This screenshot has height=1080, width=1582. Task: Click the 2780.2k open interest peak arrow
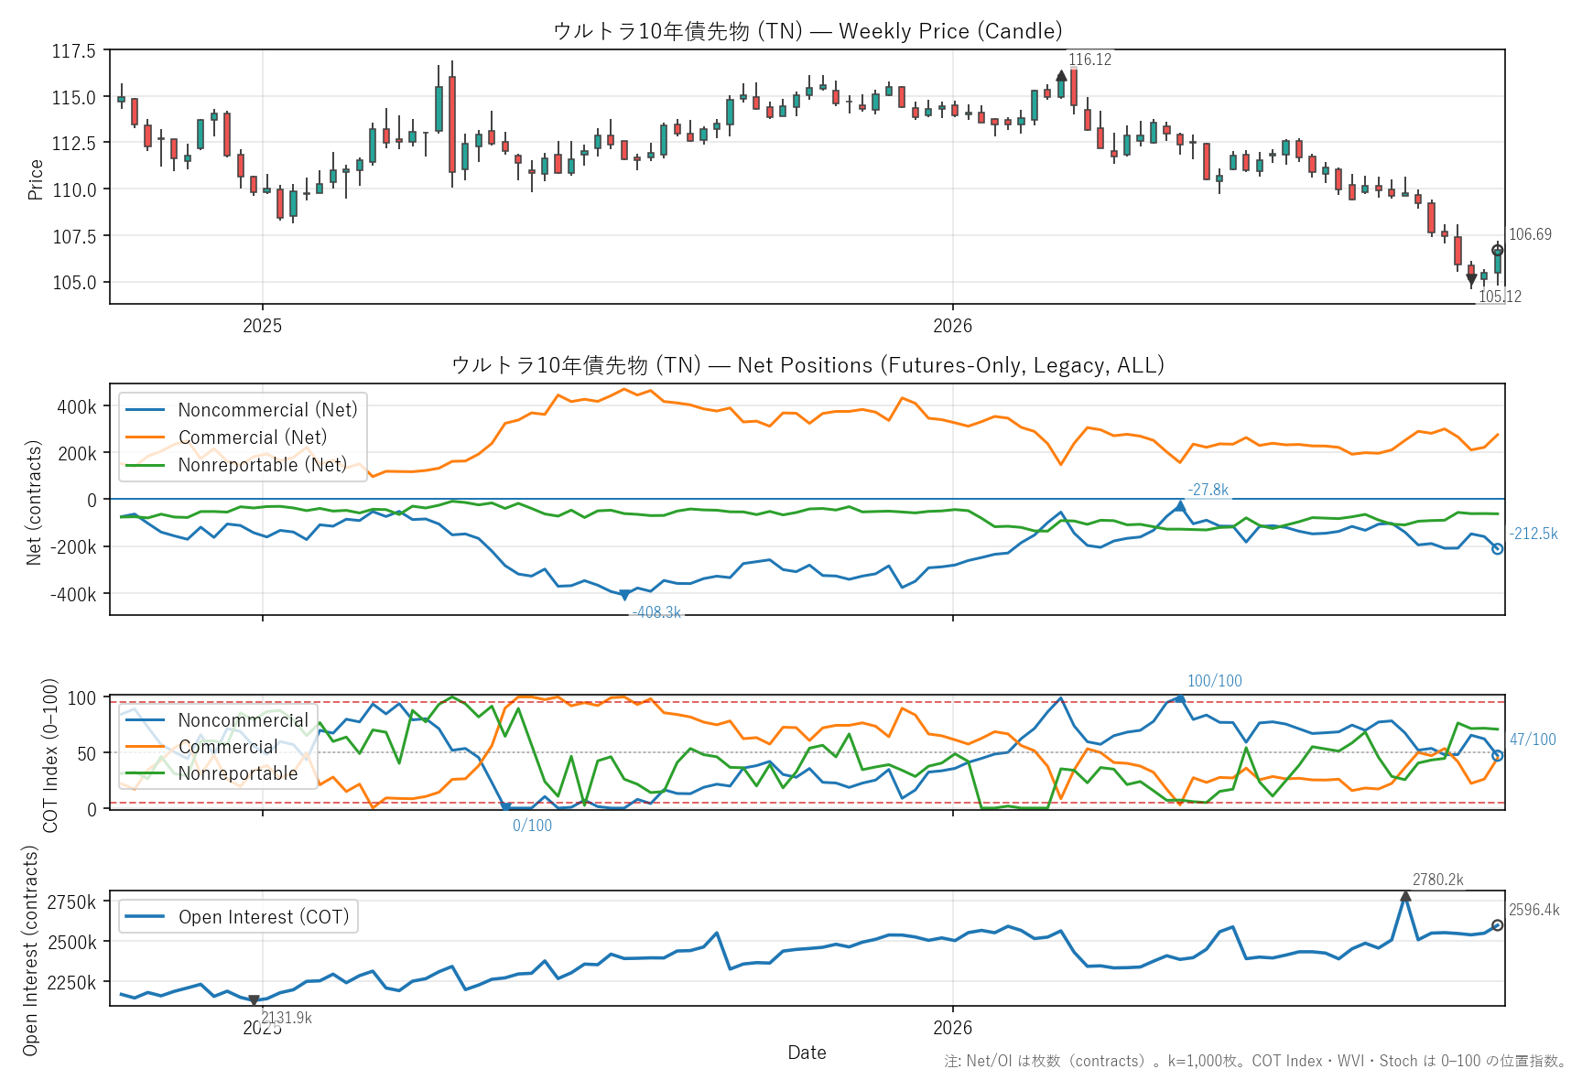1405,896
